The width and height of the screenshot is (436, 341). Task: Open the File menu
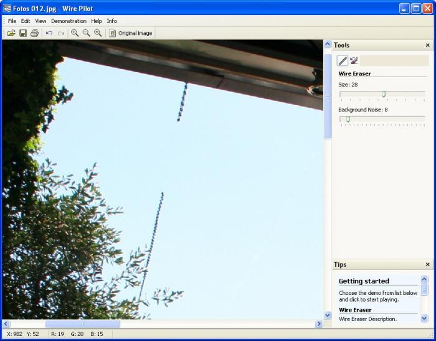pos(12,21)
